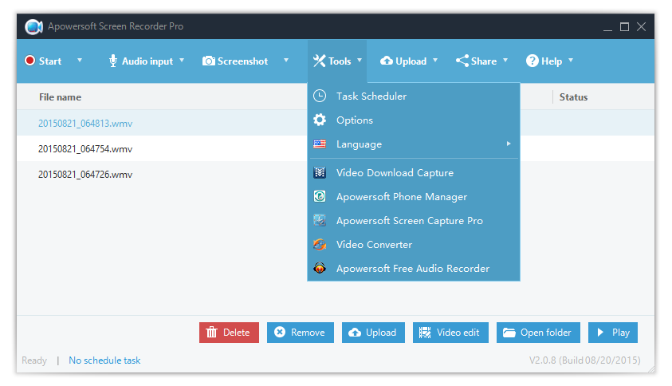Click the Status column header
The height and width of the screenshot is (386, 672).
[x=573, y=97]
